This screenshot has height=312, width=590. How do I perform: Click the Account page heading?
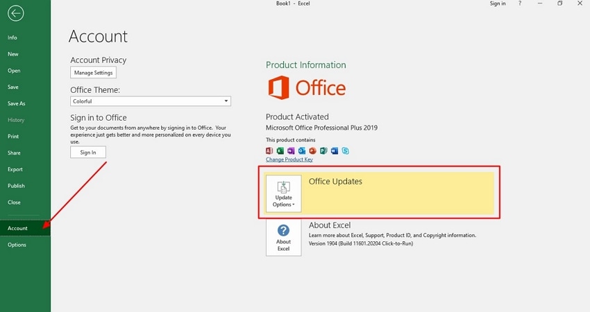(x=98, y=37)
